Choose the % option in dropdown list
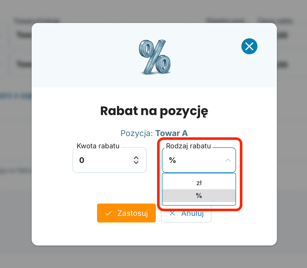Image resolution: width=307 pixels, height=268 pixels. (199, 196)
